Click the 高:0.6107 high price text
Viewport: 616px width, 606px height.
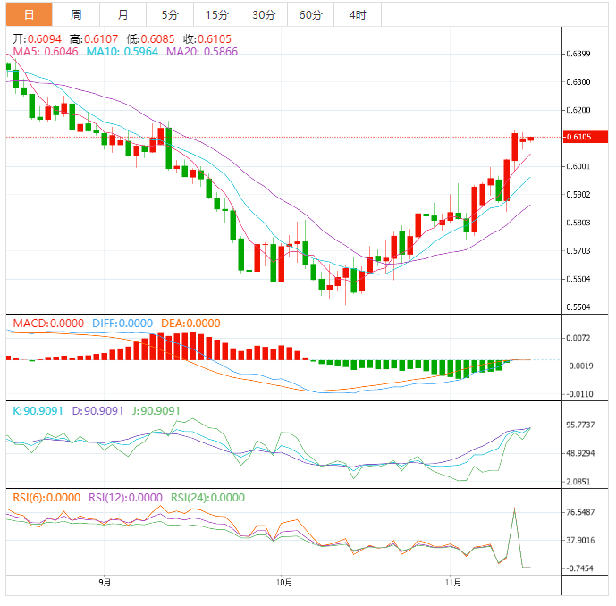(94, 39)
